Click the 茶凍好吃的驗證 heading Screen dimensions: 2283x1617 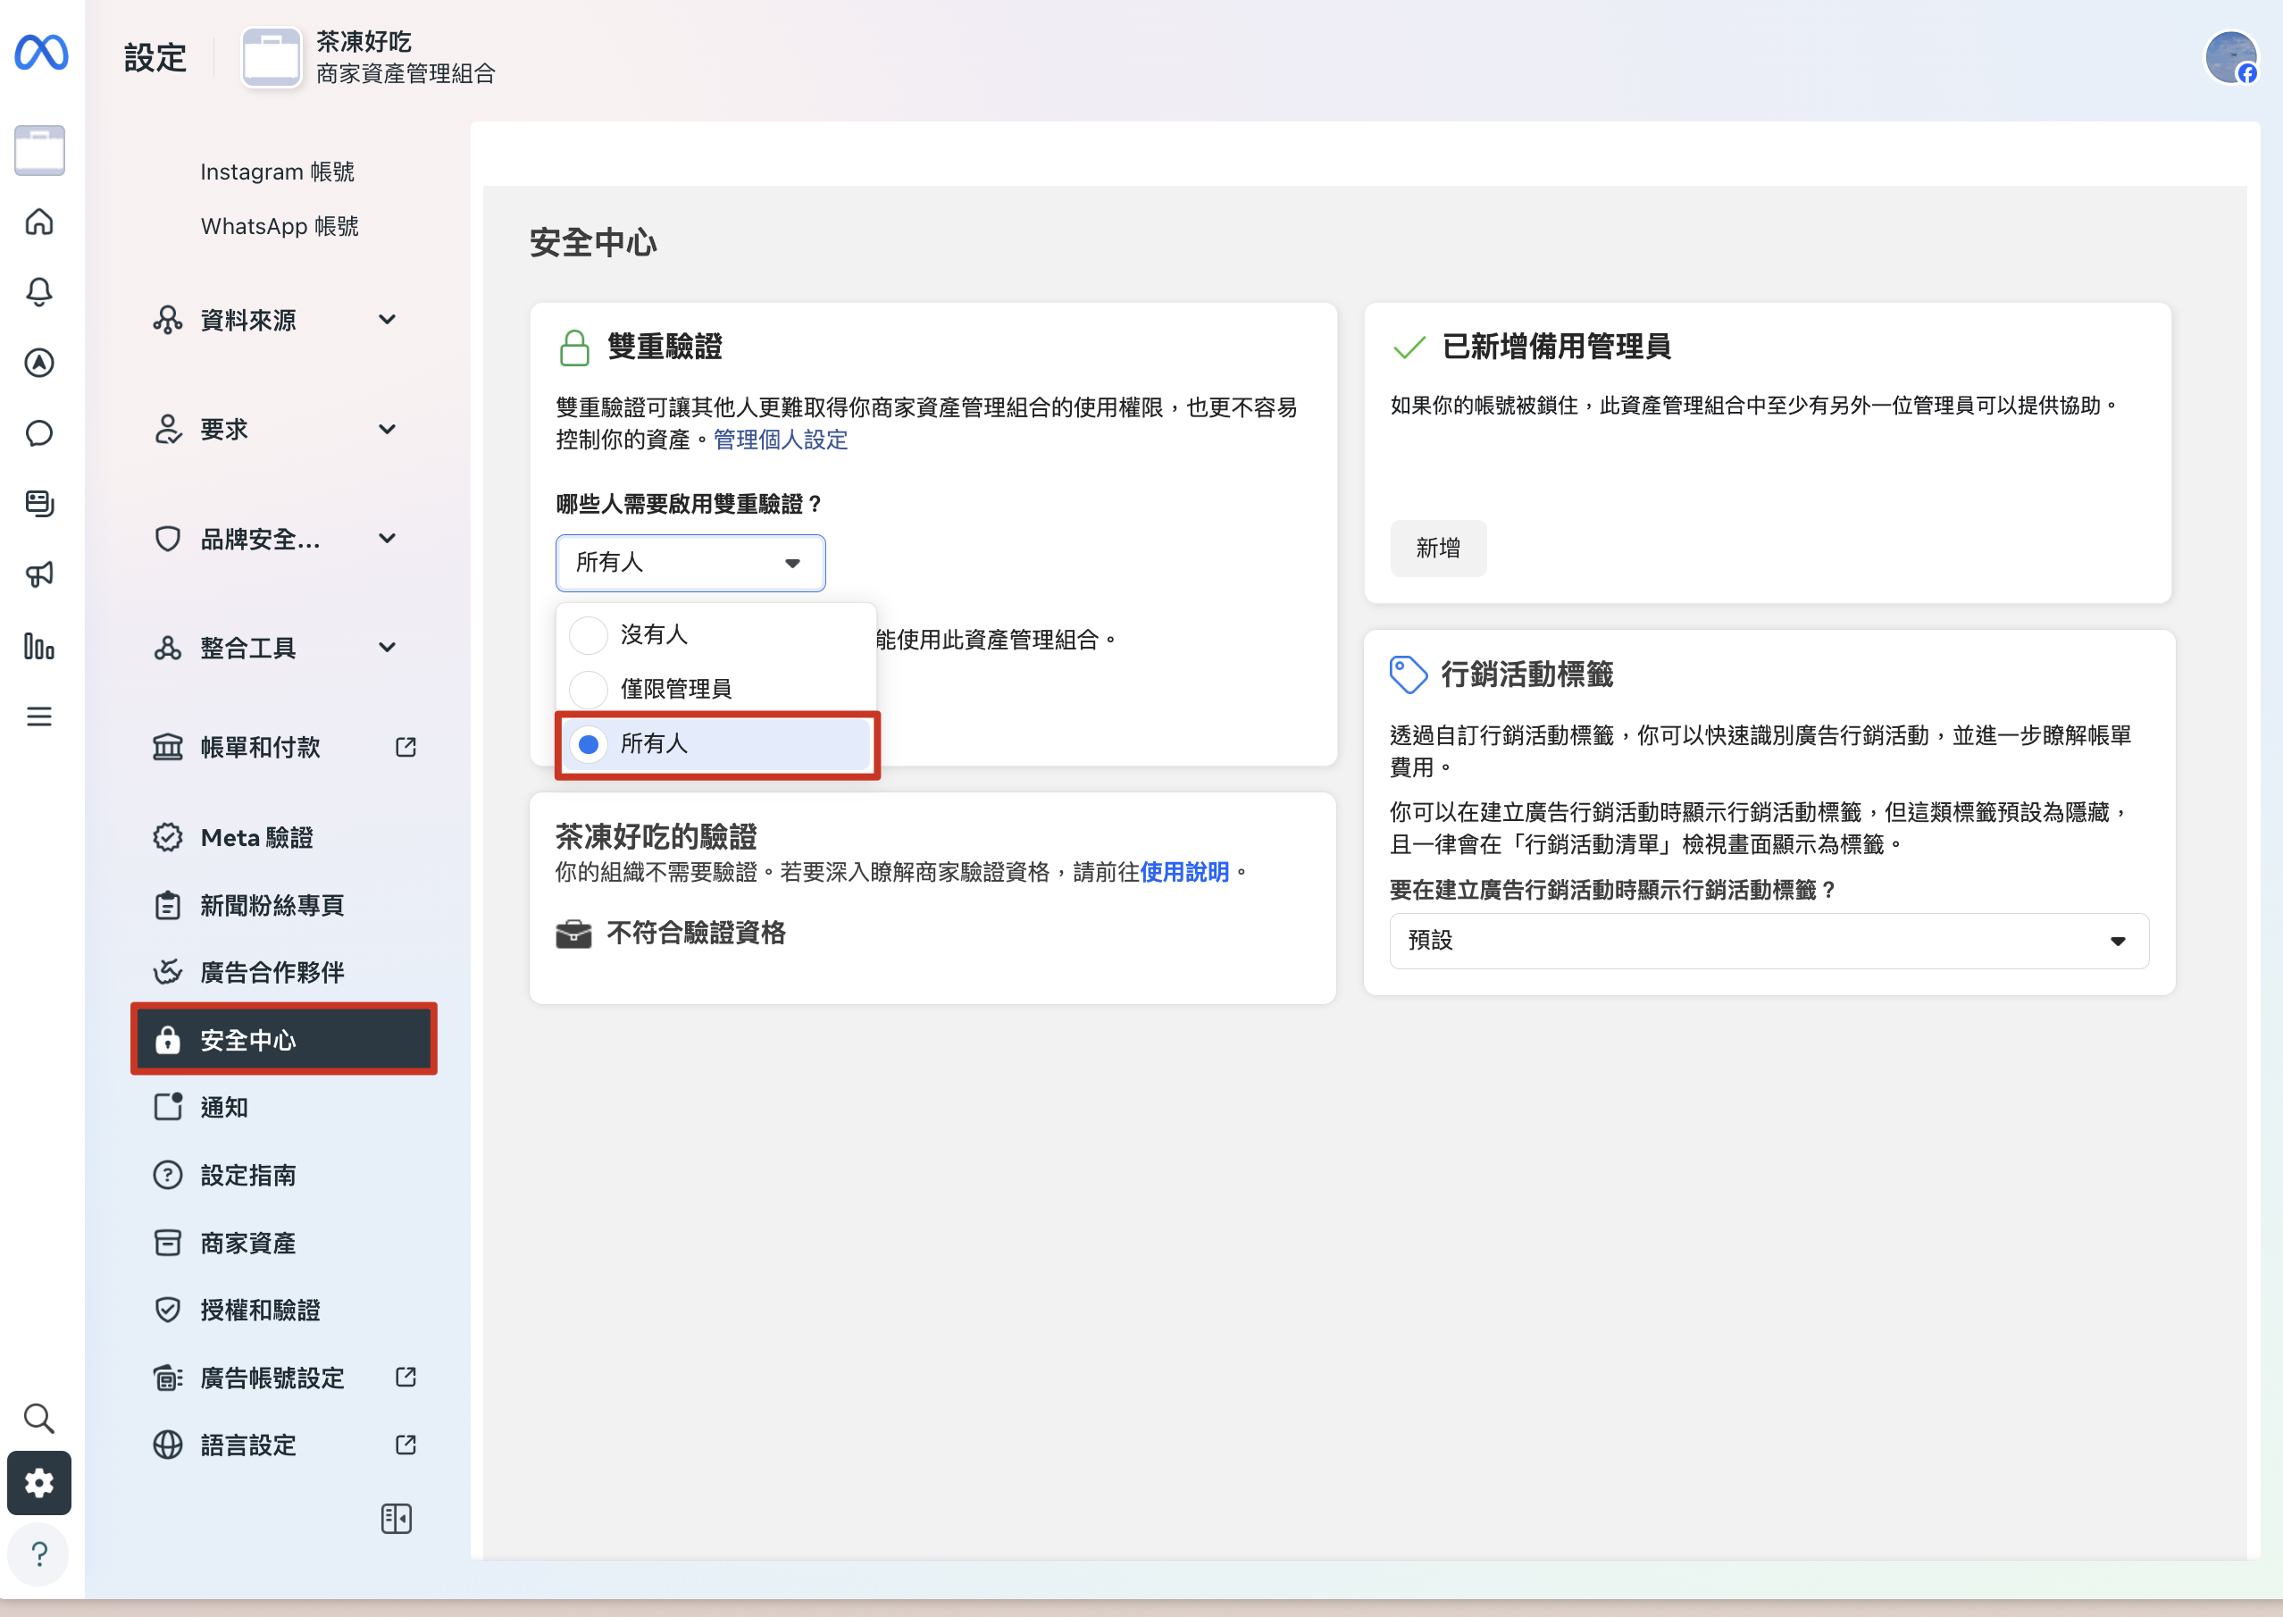656,836
